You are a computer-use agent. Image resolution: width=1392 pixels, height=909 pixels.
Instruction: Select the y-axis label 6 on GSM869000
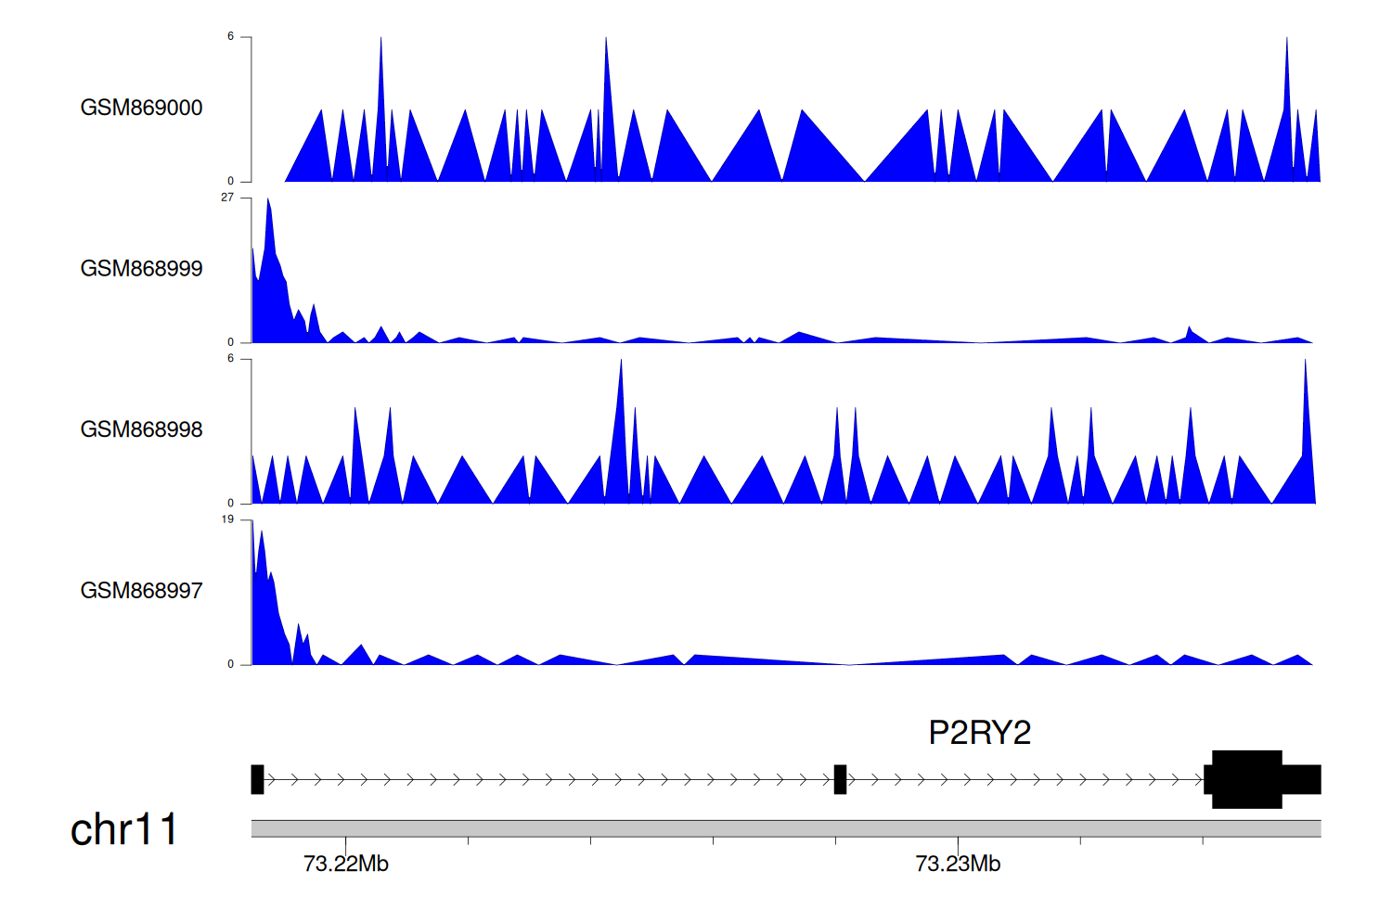click(x=230, y=37)
